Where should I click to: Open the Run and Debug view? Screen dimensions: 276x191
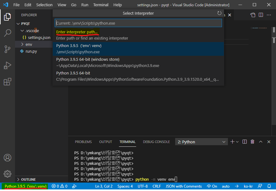pos(7,65)
